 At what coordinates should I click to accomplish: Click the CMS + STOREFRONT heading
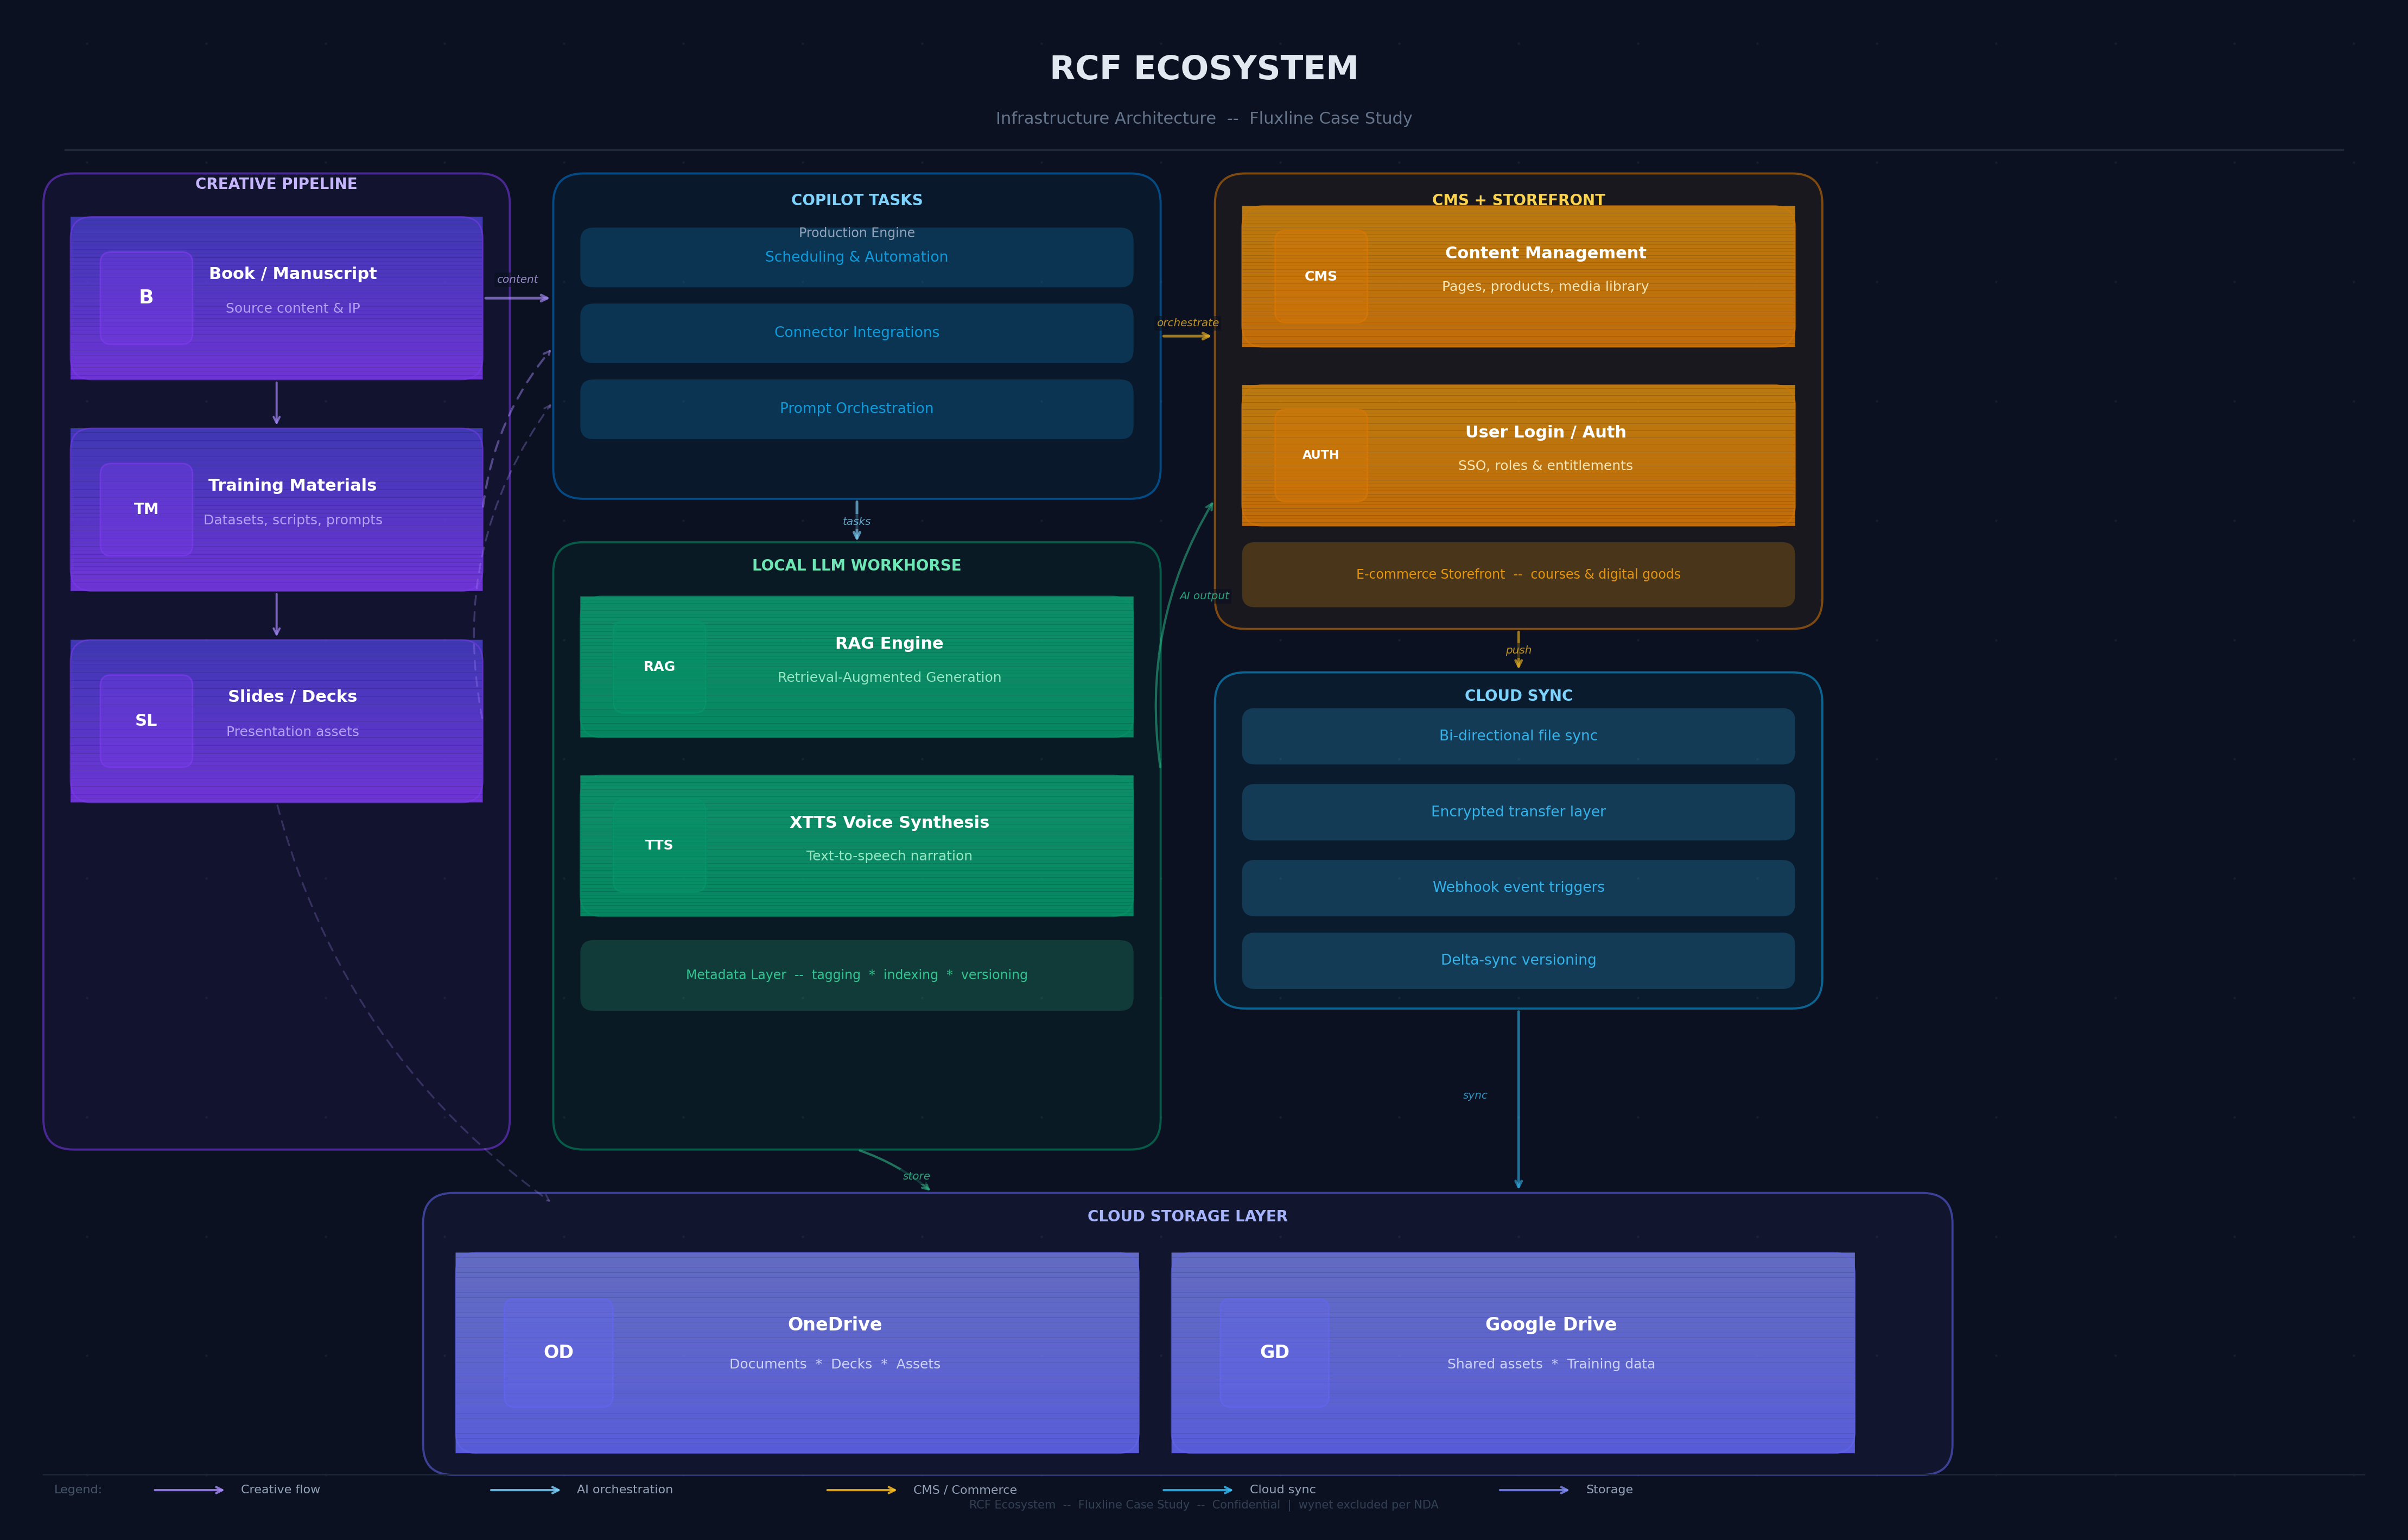[1518, 200]
